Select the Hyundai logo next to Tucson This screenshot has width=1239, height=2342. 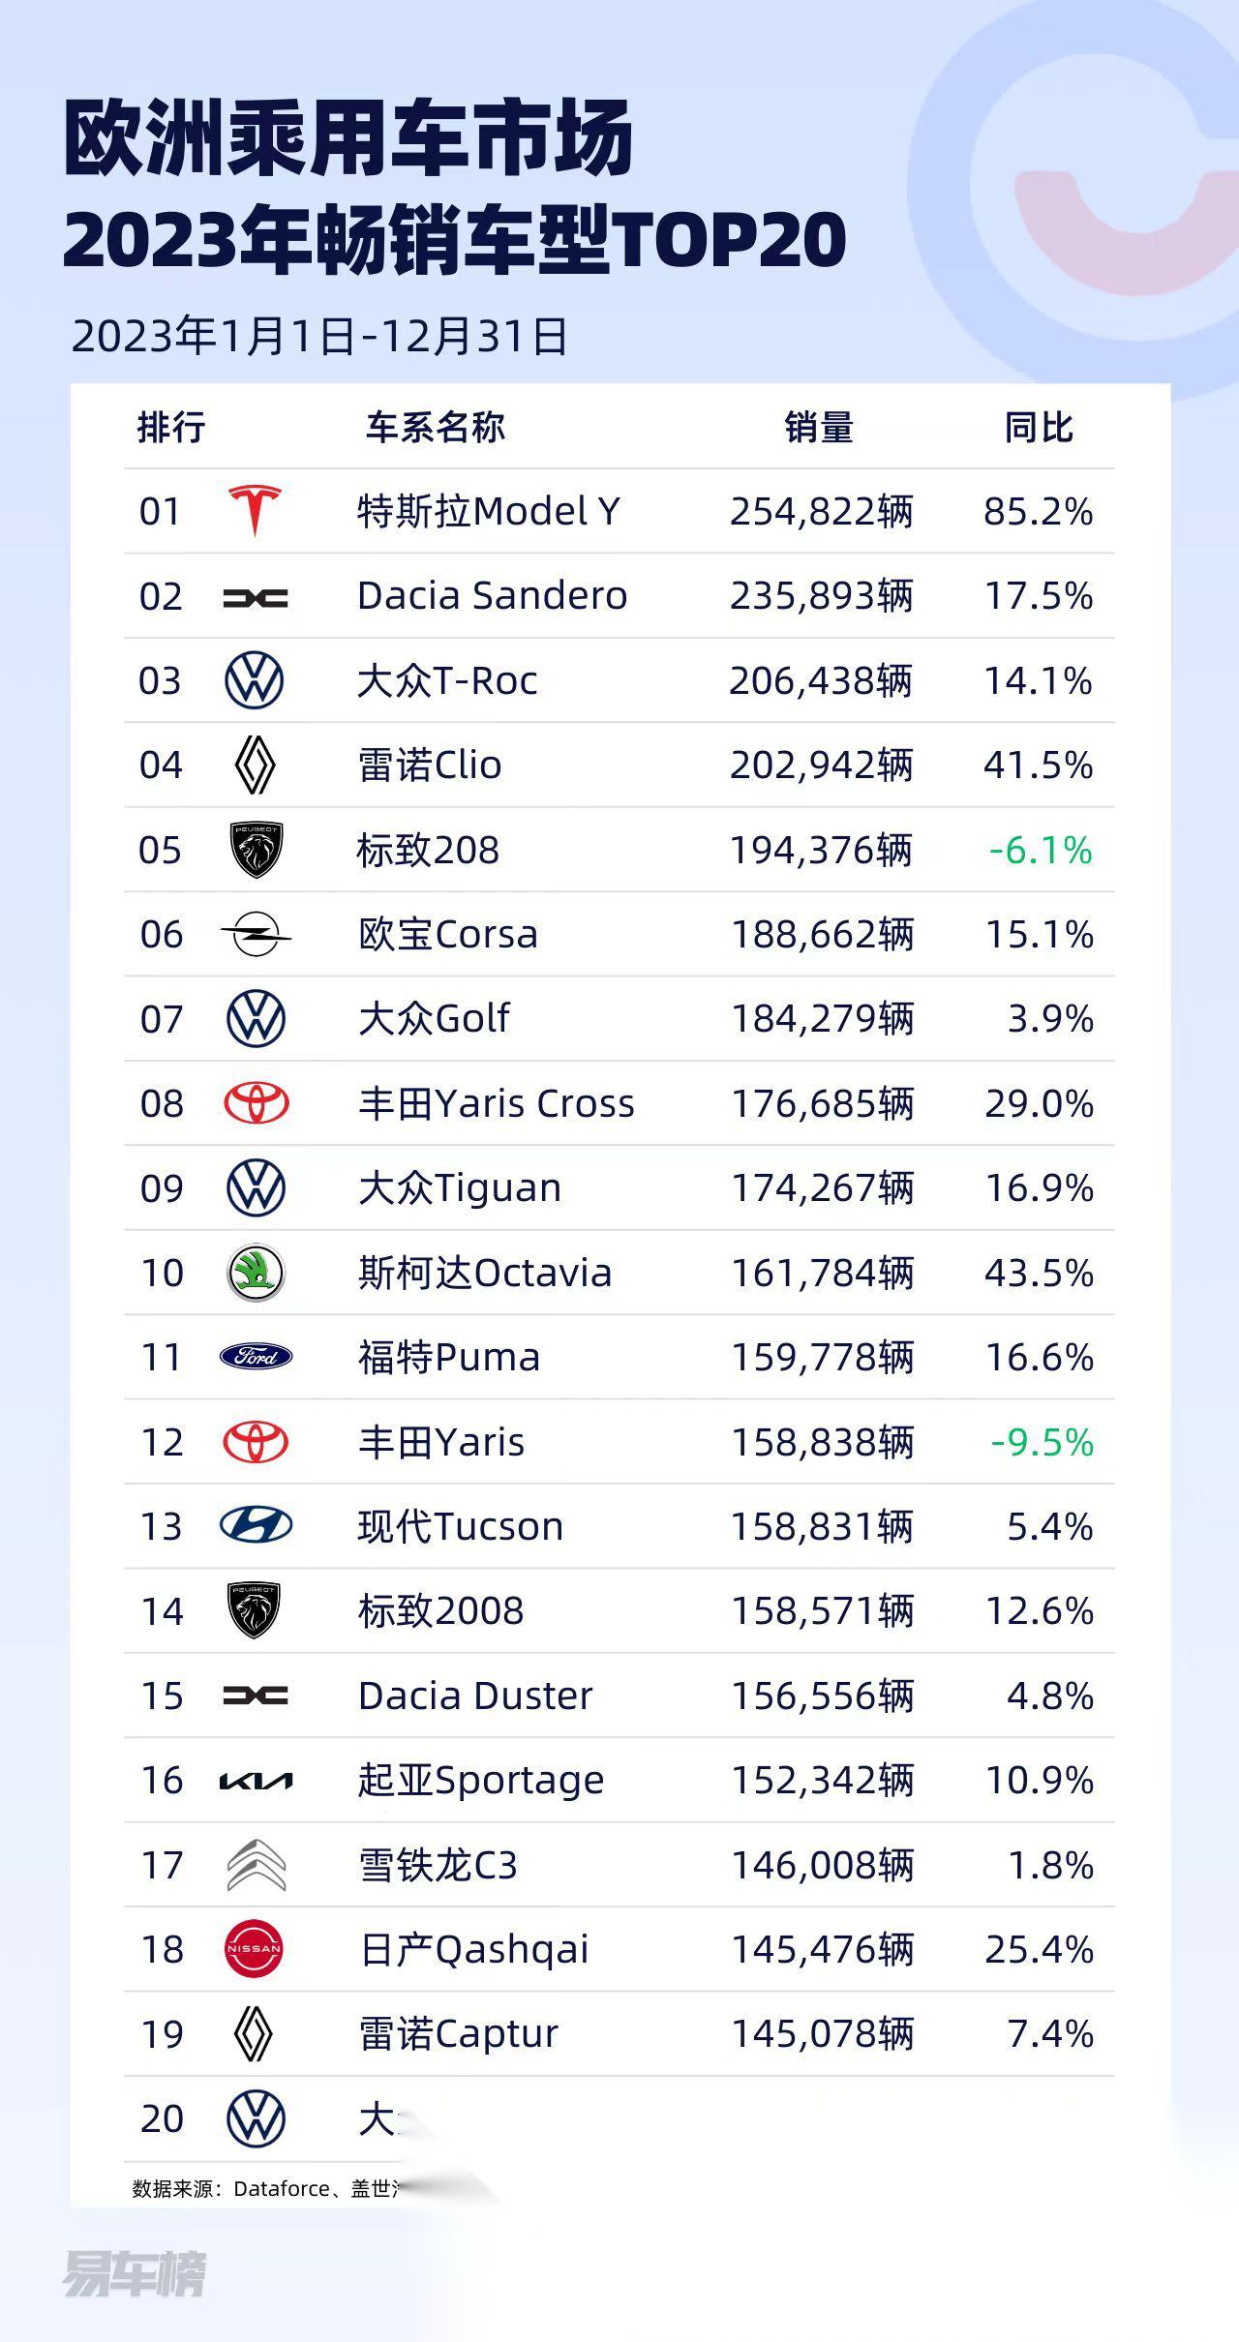[x=256, y=1525]
